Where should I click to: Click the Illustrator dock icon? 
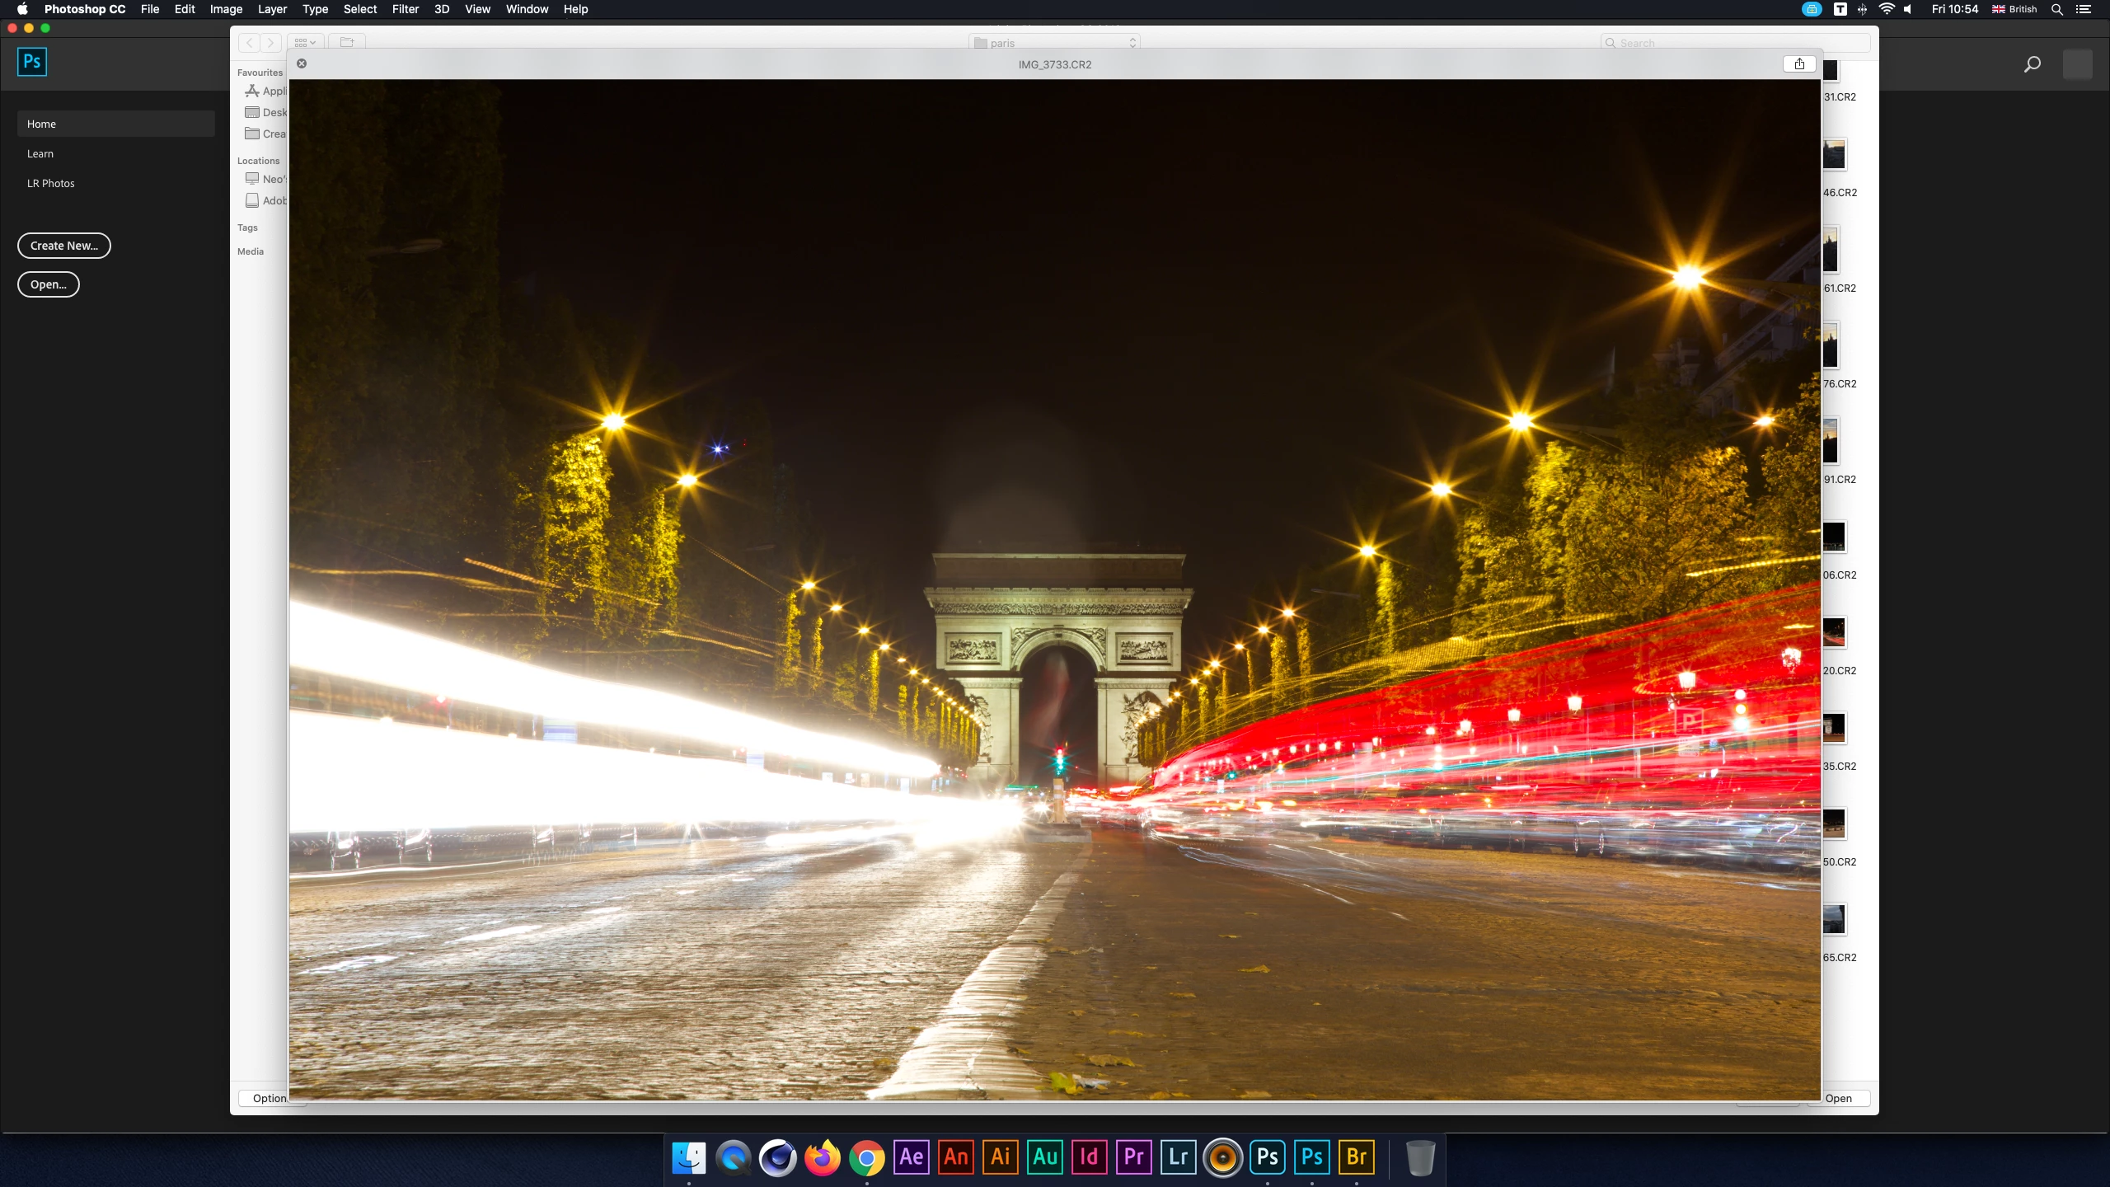pyautogui.click(x=1000, y=1157)
